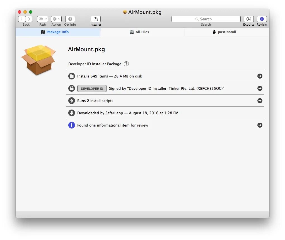Click the AirMount package box icon
The image size is (285, 240).
(x=38, y=60)
